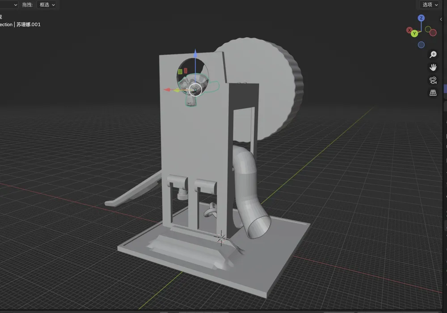Viewport: 447px width, 313px height.
Task: Click the negative Y axis olive circle
Action: (x=428, y=30)
